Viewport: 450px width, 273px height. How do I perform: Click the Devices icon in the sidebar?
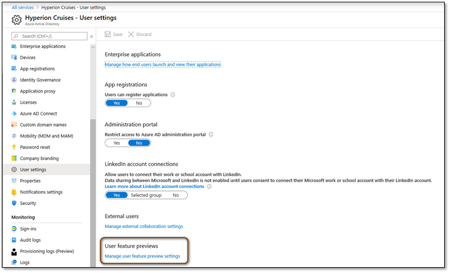point(14,57)
